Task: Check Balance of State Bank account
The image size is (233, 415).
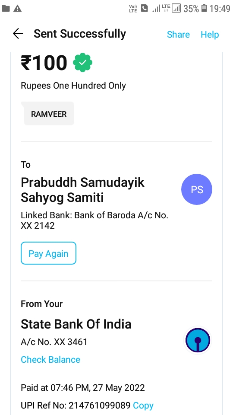Action: click(x=50, y=359)
